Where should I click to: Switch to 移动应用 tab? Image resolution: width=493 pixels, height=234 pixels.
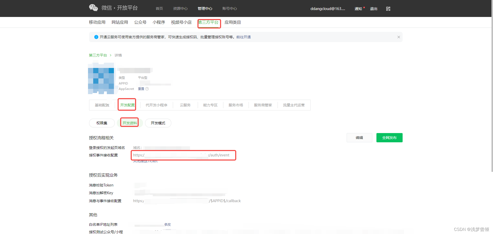coord(97,22)
